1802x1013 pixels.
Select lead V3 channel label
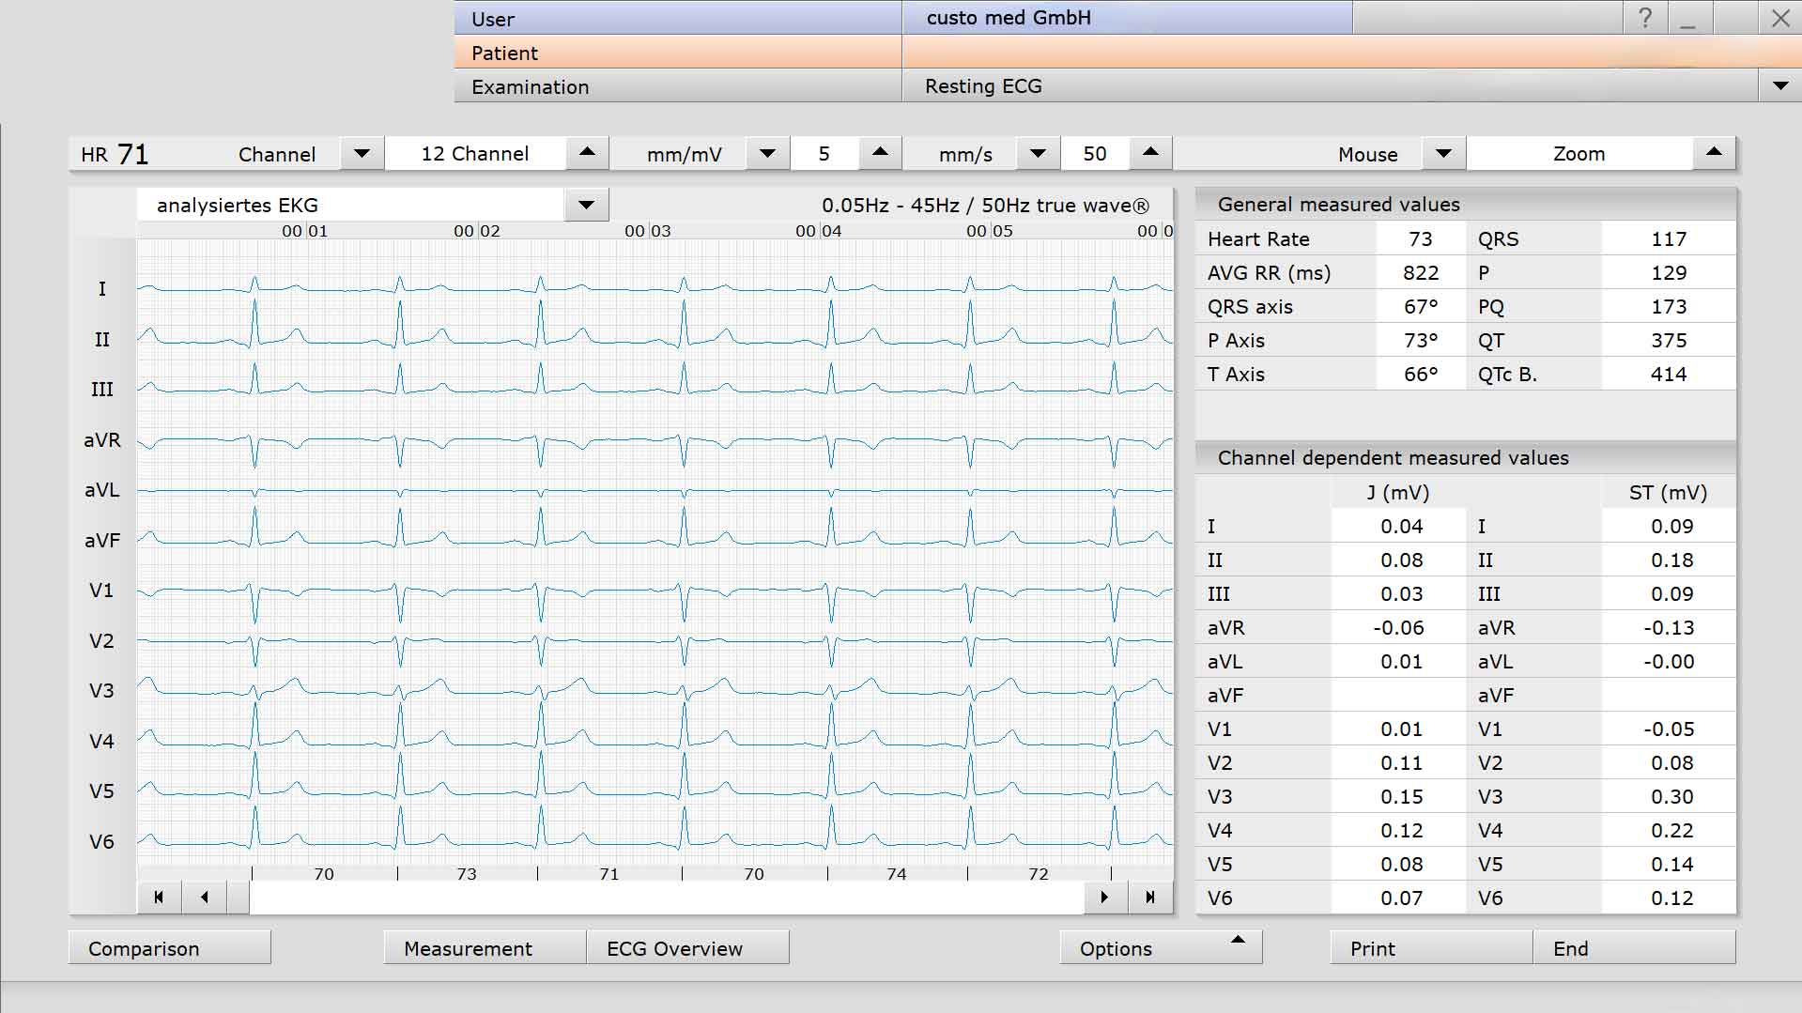101,691
